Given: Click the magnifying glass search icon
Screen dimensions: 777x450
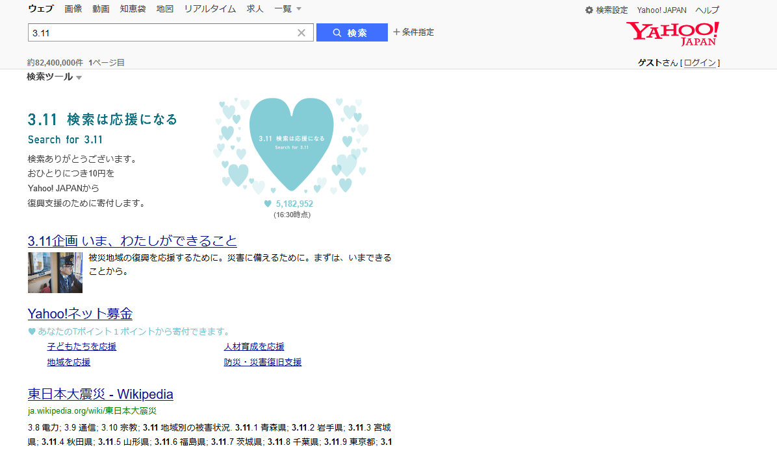Looking at the screenshot, I should [337, 32].
